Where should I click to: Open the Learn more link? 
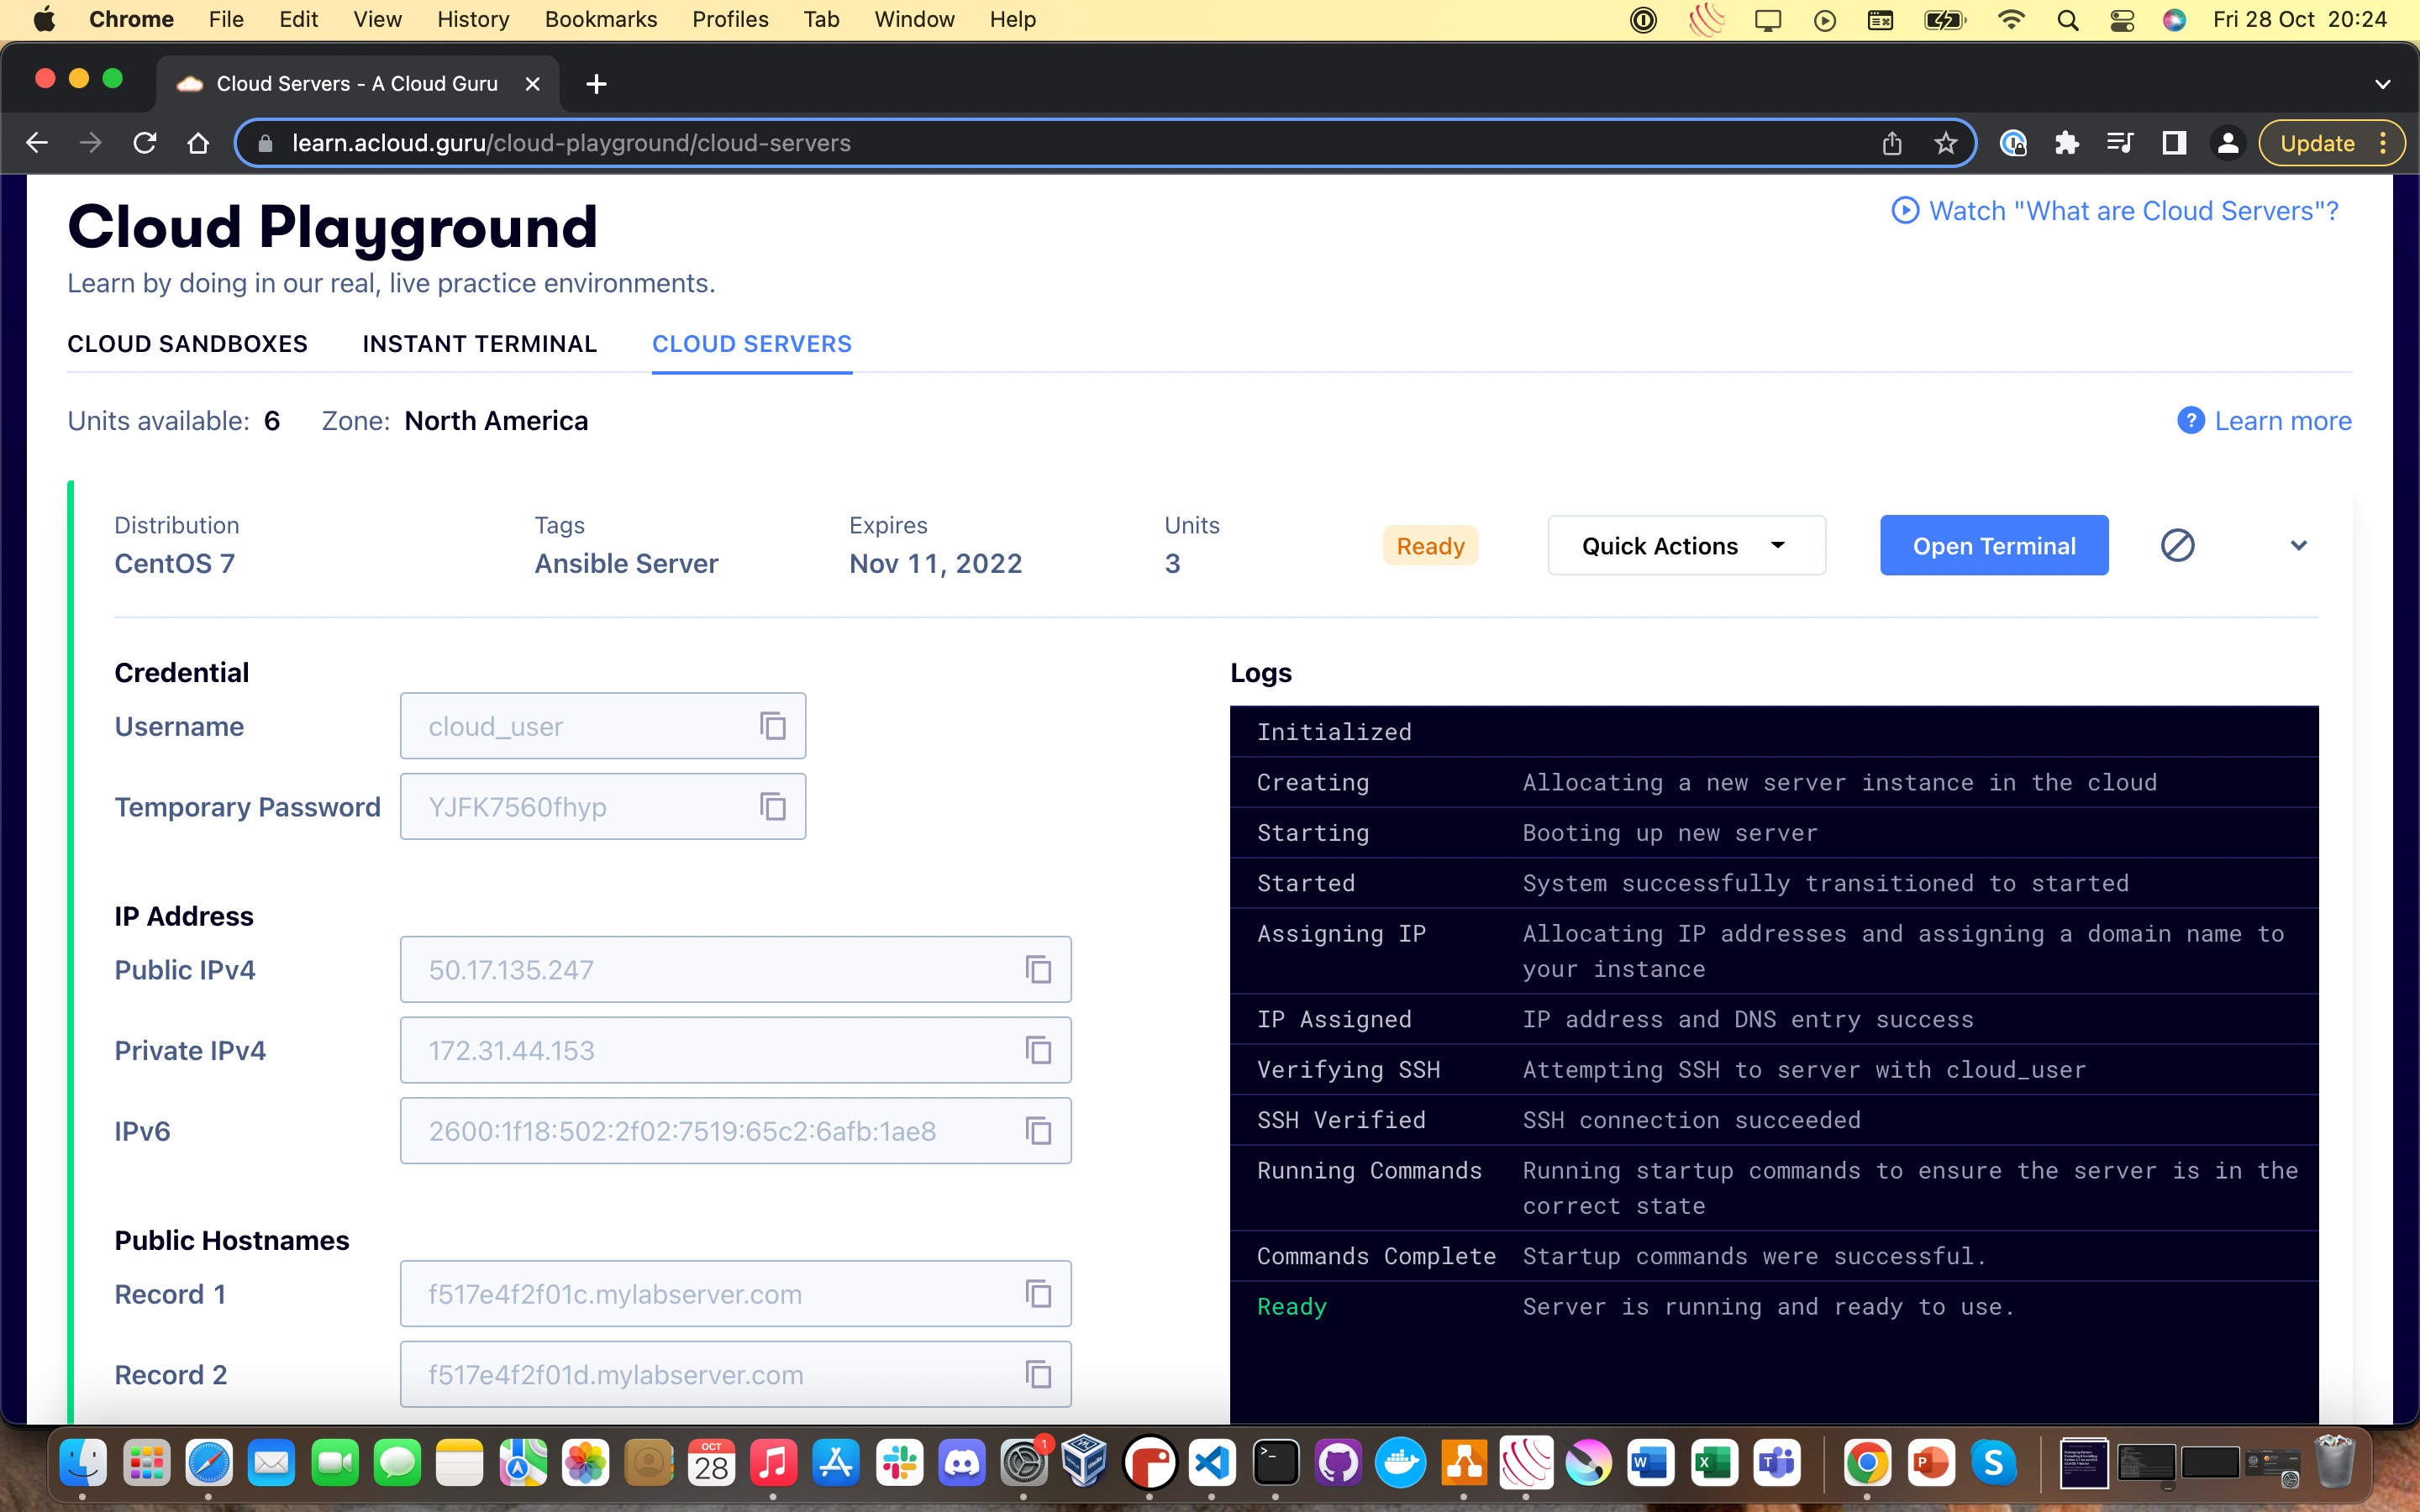click(2282, 421)
